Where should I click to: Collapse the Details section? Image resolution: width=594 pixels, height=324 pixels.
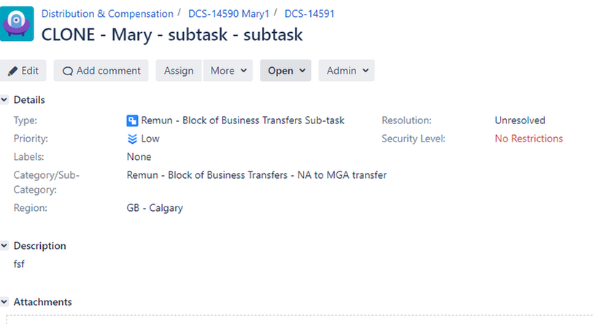[4, 100]
